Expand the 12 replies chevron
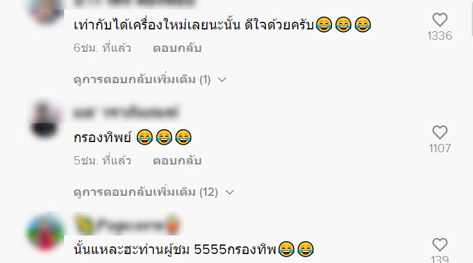 coord(230,192)
